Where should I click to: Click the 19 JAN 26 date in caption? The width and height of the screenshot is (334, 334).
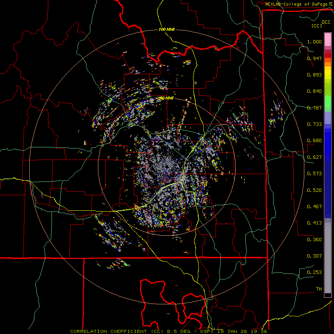coord(232,331)
